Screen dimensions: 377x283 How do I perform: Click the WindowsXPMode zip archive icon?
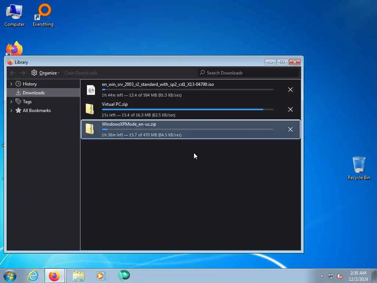[90, 129]
